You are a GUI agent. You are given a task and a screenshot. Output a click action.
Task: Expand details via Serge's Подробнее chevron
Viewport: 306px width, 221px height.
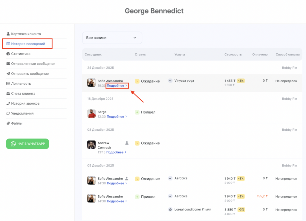[x=126, y=117]
